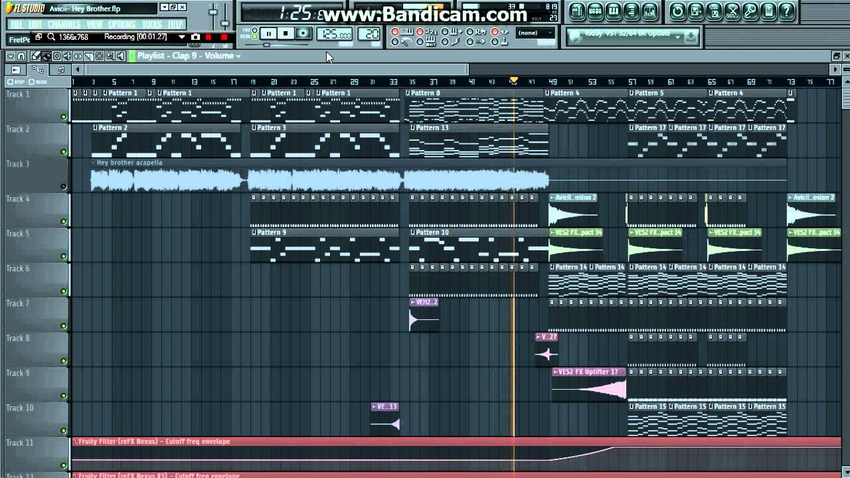Open the Bandicam recording dropdown arrow
The height and width of the screenshot is (478, 850).
click(181, 37)
